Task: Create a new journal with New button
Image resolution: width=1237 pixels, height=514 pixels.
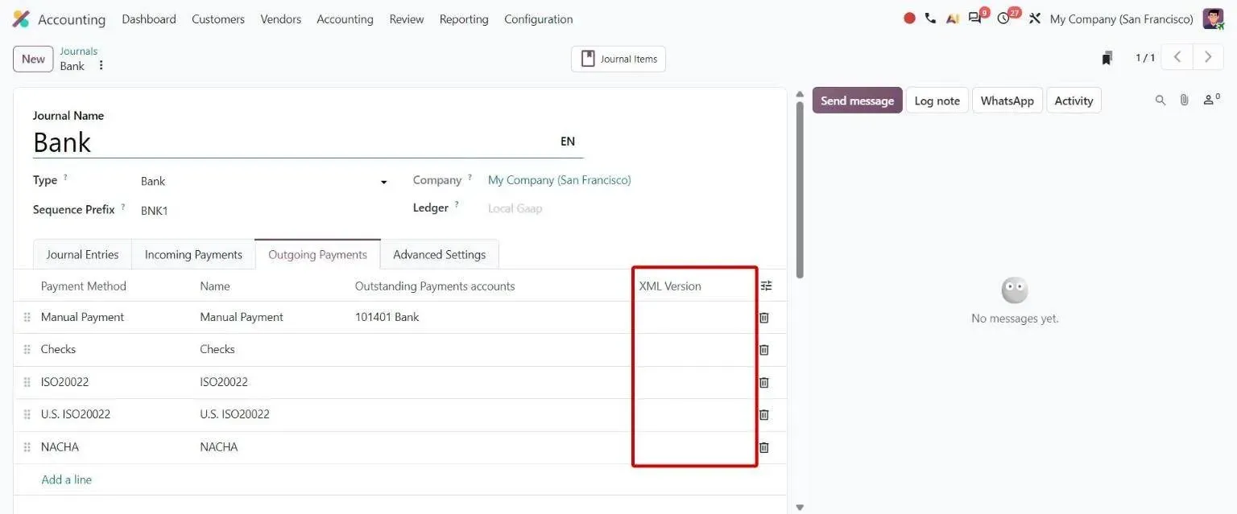Action: click(33, 59)
